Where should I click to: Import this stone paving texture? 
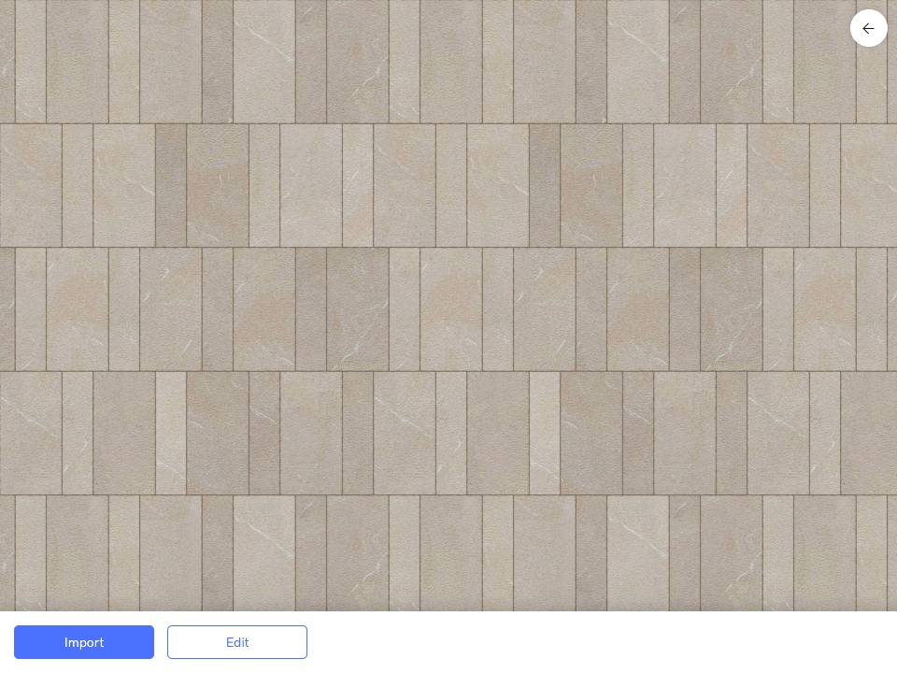84,642
